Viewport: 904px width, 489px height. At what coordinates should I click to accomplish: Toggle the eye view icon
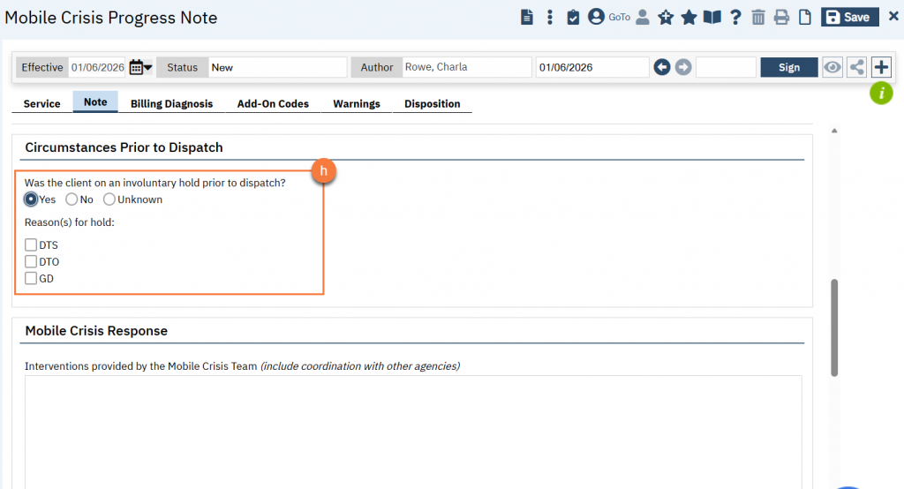click(832, 67)
